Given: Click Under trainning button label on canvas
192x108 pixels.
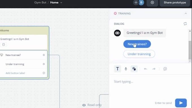Looking at the screenshot, I should click(x=15, y=64).
